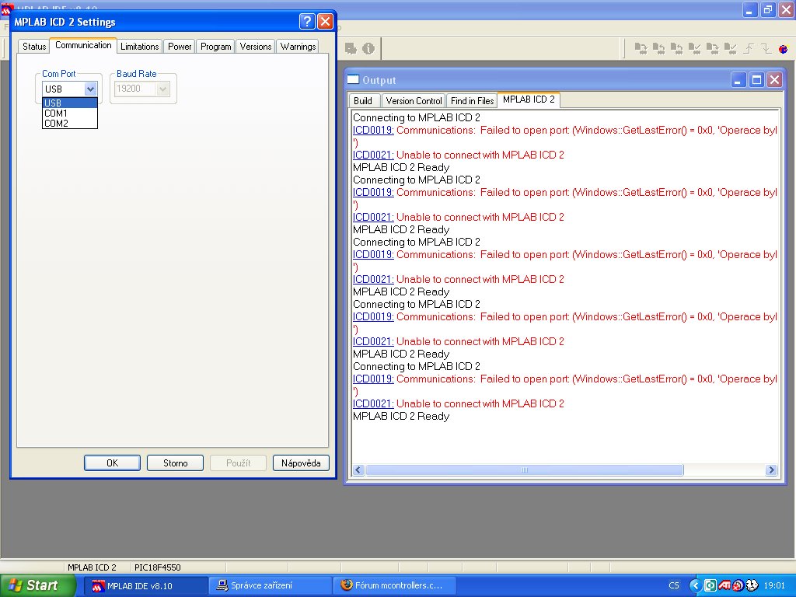796x597 pixels.
Task: Open the Limitations tab
Action: [140, 47]
